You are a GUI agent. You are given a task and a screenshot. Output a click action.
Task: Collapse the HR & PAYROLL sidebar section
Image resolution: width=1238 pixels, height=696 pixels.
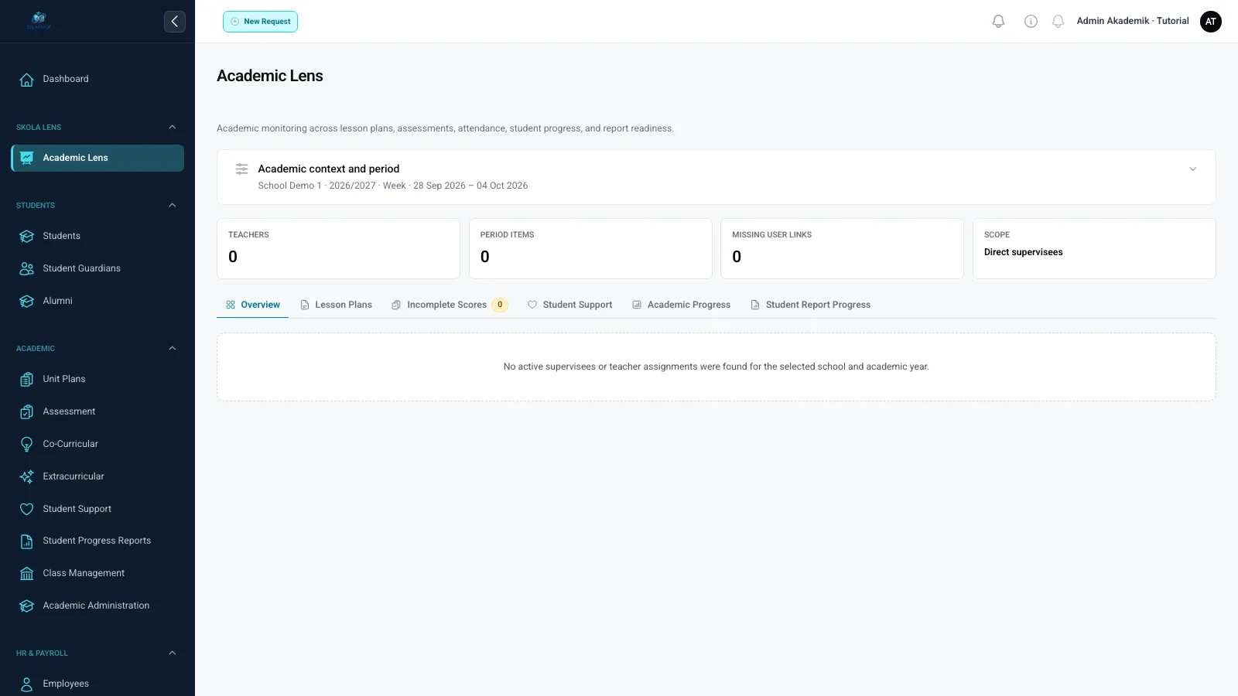pos(173,653)
